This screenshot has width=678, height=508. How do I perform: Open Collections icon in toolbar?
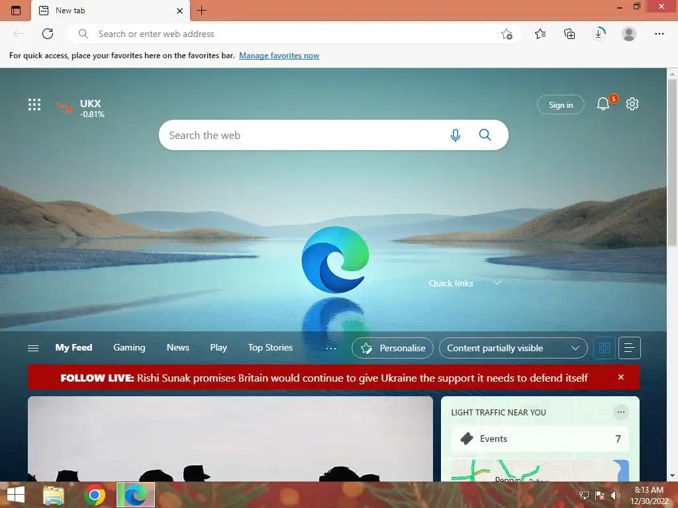[x=569, y=34]
